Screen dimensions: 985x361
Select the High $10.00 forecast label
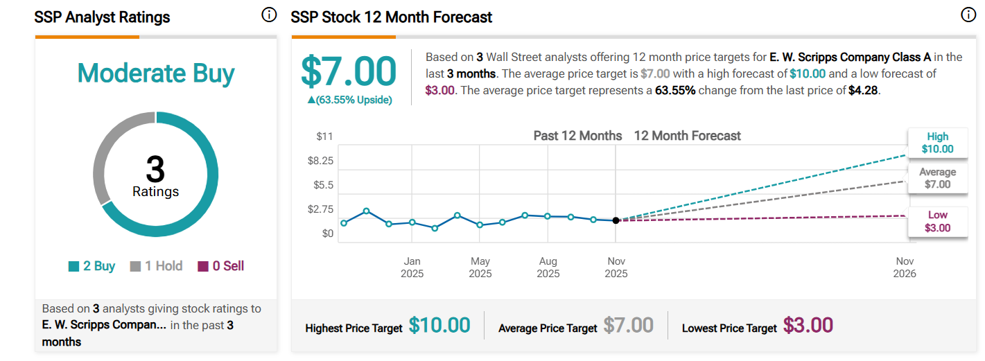[x=937, y=143]
